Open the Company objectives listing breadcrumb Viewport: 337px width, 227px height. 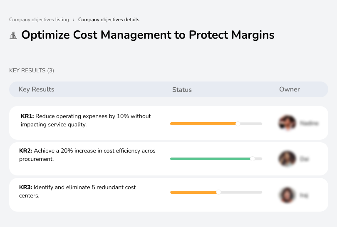(39, 20)
